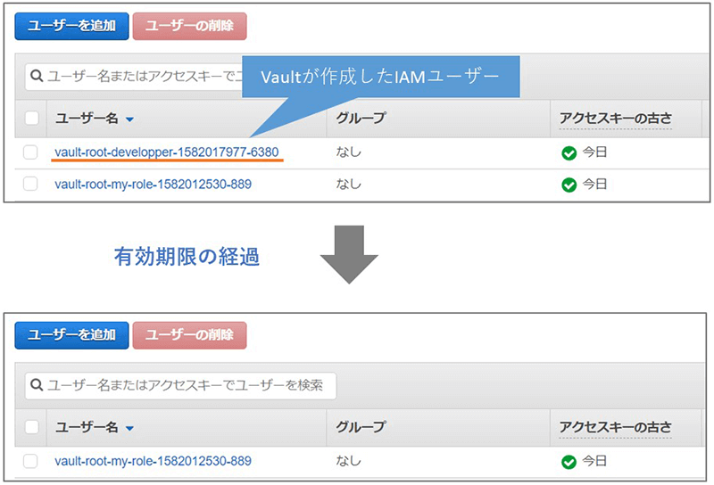Focus the upper user search field
This screenshot has width=714, height=485.
click(x=134, y=76)
